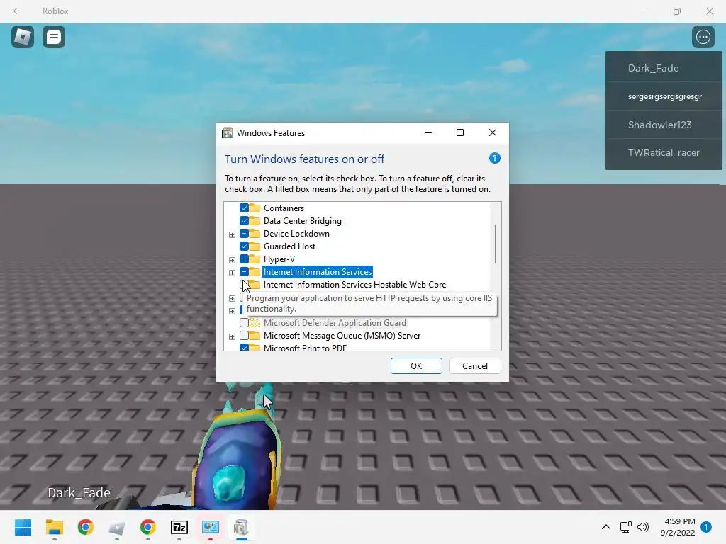Go back using the Roblox back arrow
726x544 pixels.
(x=17, y=11)
